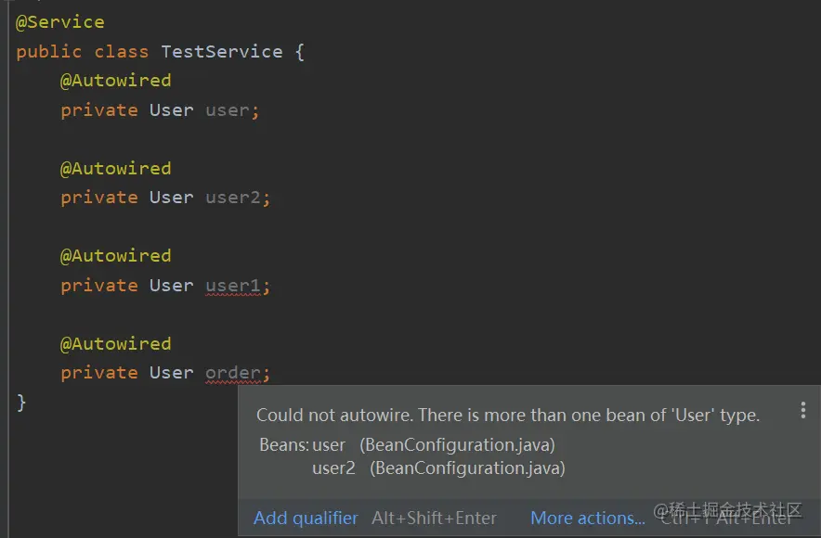Click the @Service annotation

coord(60,22)
